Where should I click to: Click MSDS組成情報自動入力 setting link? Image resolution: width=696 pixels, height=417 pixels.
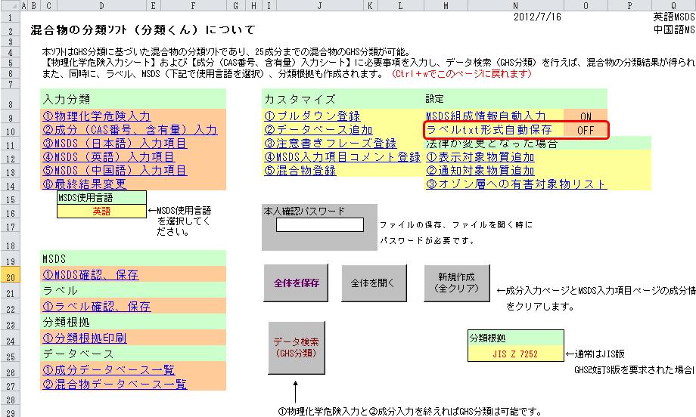coord(486,116)
